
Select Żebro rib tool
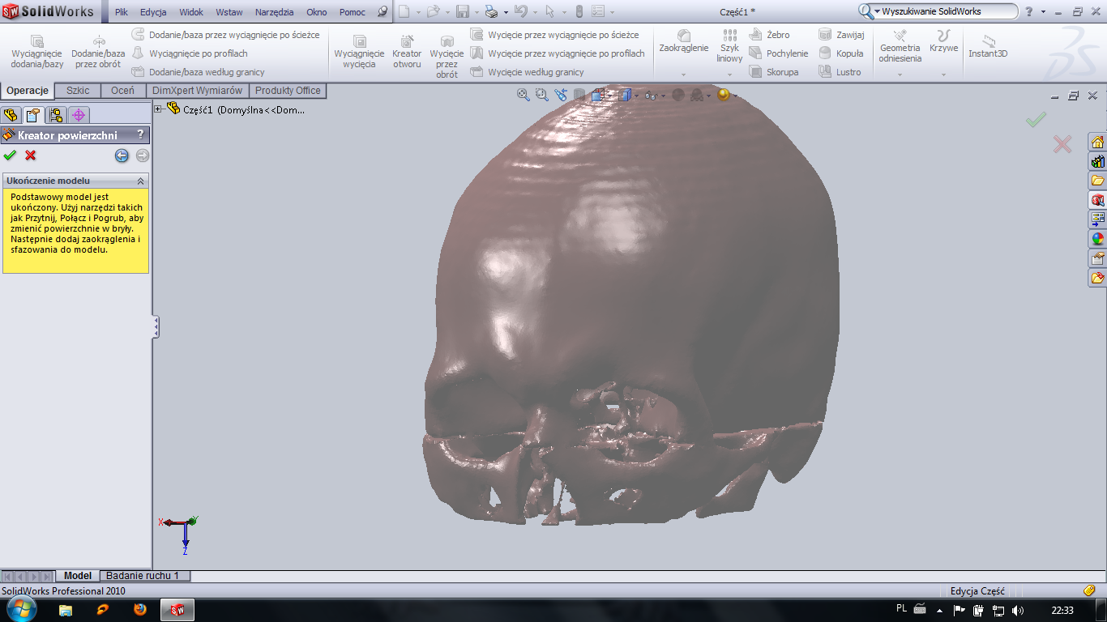769,35
